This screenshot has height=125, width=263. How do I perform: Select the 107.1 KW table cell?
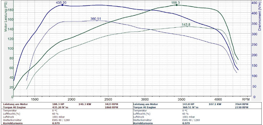point(215,104)
